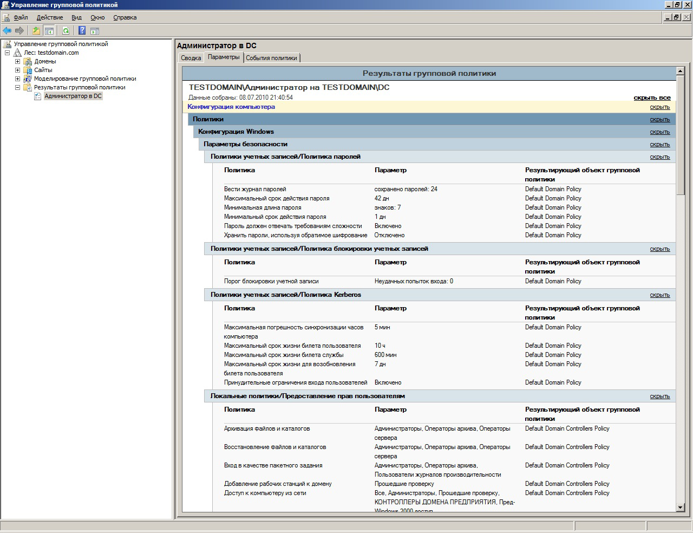Image resolution: width=693 pixels, height=533 pixels.
Task: Hide the Политика Kerberos section
Action: [x=659, y=295]
